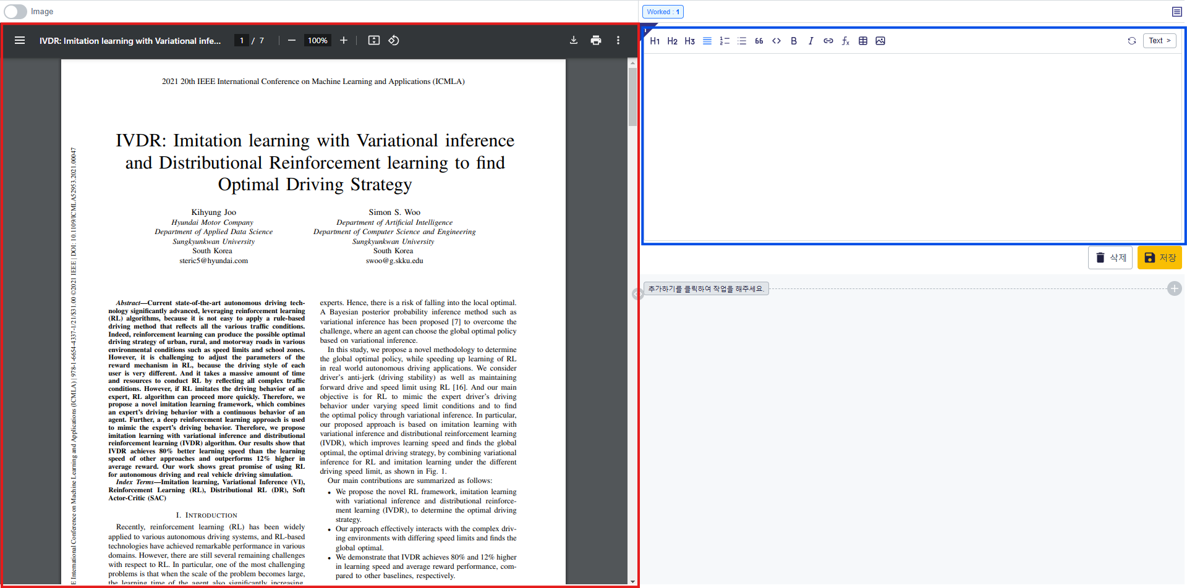Click the I. Introduction section heading
This screenshot has height=588, width=1187.
click(206, 515)
